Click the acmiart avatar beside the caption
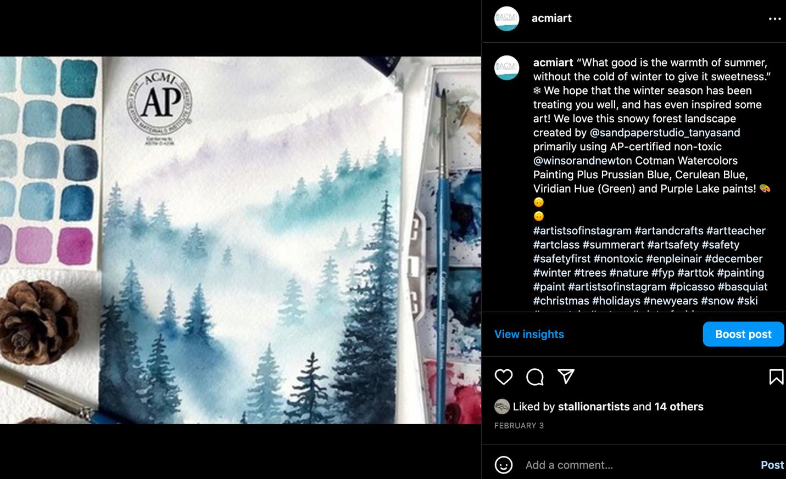 [506, 68]
